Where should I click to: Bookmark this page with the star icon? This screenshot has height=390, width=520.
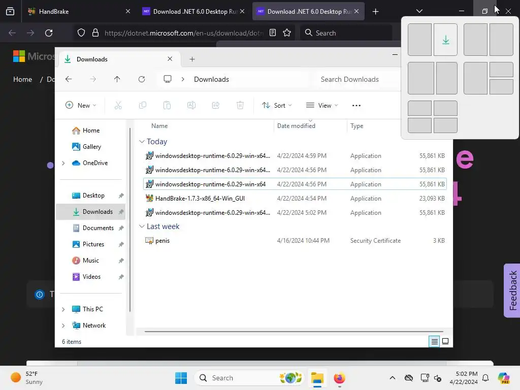pos(287,33)
